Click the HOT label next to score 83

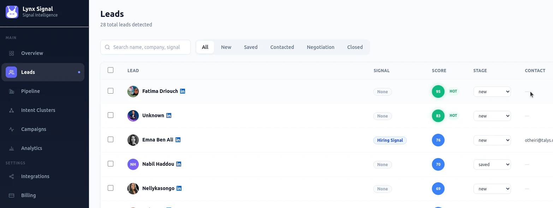coord(453,115)
